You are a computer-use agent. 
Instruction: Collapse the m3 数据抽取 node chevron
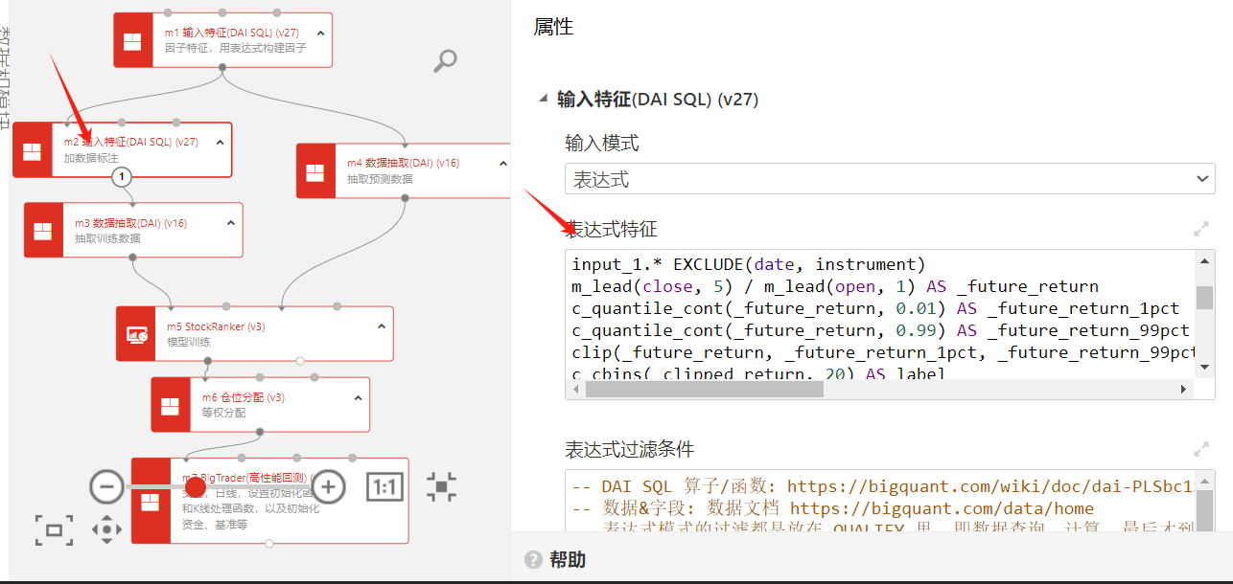point(231,223)
